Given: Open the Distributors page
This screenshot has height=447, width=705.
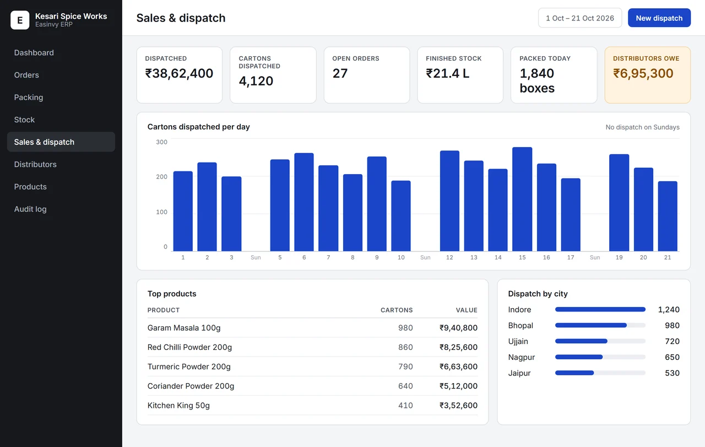Looking at the screenshot, I should pyautogui.click(x=61, y=164).
